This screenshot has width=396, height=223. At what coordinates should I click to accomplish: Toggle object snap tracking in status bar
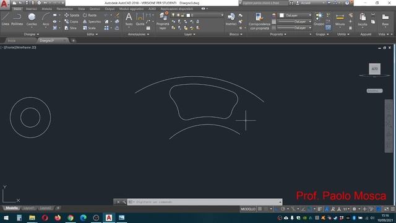(303, 209)
